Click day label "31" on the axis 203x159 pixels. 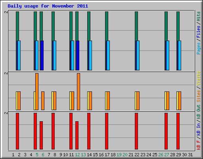pyautogui.click(x=190, y=155)
